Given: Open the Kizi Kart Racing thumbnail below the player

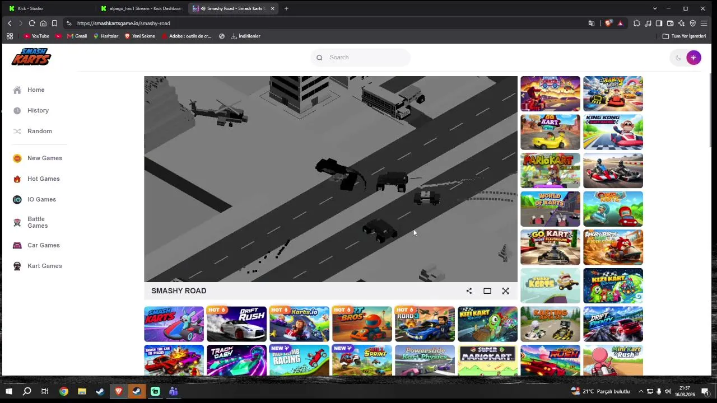Looking at the screenshot, I should 488,324.
